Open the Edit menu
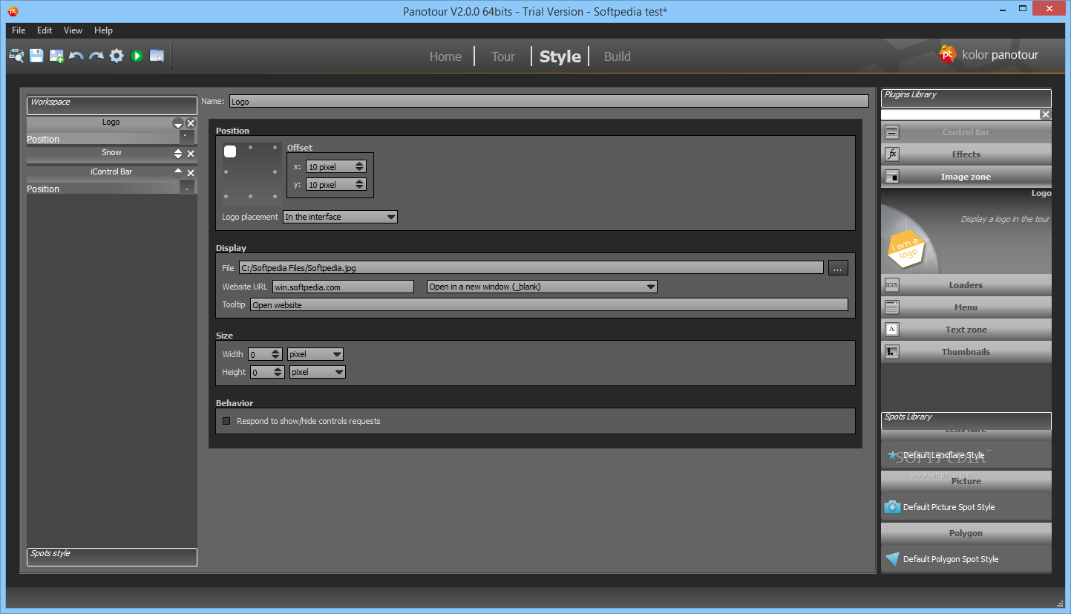1071x614 pixels. pyautogui.click(x=45, y=30)
